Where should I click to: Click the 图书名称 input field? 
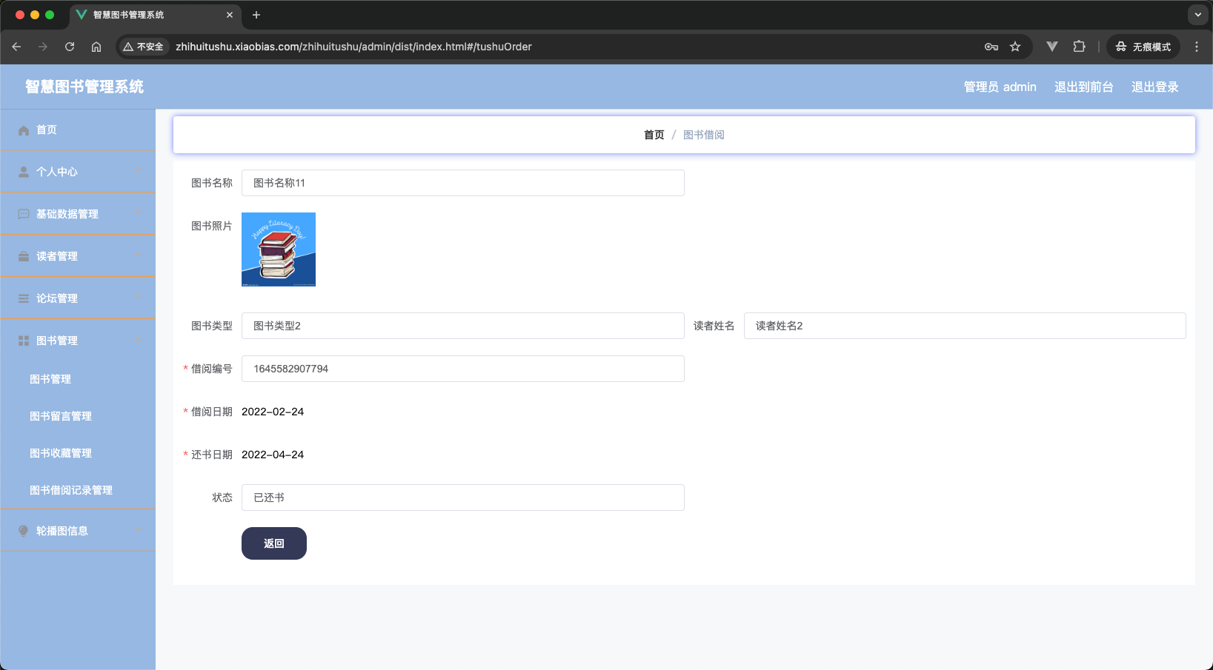[x=463, y=183]
